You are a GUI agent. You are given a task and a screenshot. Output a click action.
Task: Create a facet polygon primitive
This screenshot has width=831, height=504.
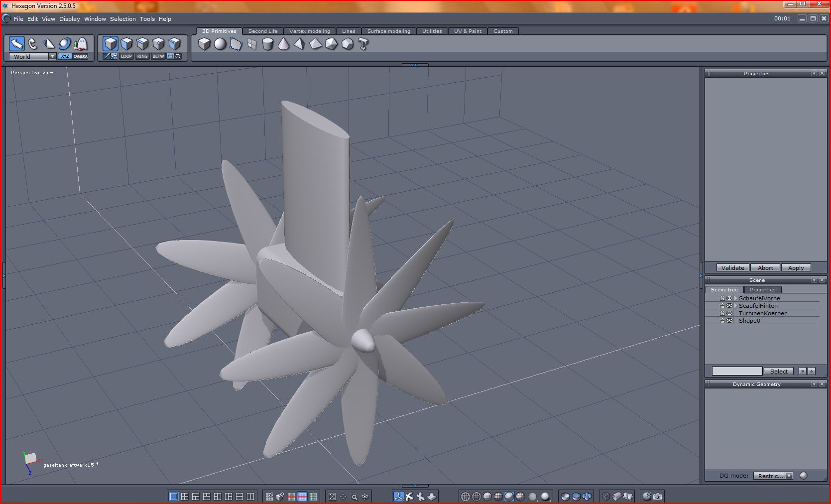point(236,44)
